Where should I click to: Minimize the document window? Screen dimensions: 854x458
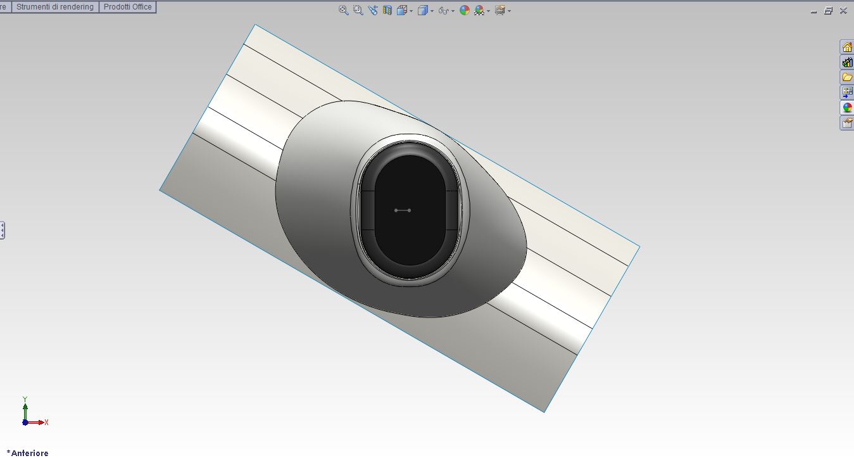(x=814, y=11)
